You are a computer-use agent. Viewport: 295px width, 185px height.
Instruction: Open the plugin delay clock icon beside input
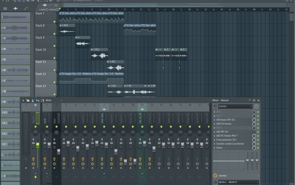click(x=256, y=106)
